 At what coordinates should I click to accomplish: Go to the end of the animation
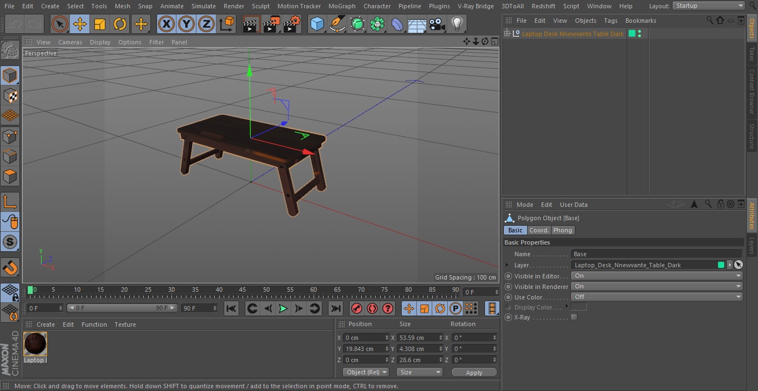click(x=336, y=308)
